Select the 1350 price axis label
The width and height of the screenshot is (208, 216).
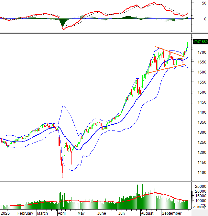[198, 122]
